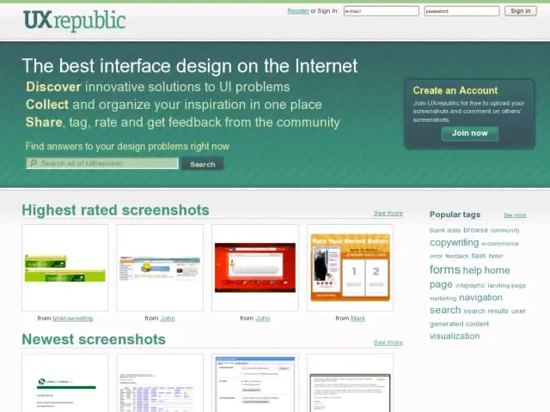
Task: Select the landing page tag
Action: pos(506,286)
